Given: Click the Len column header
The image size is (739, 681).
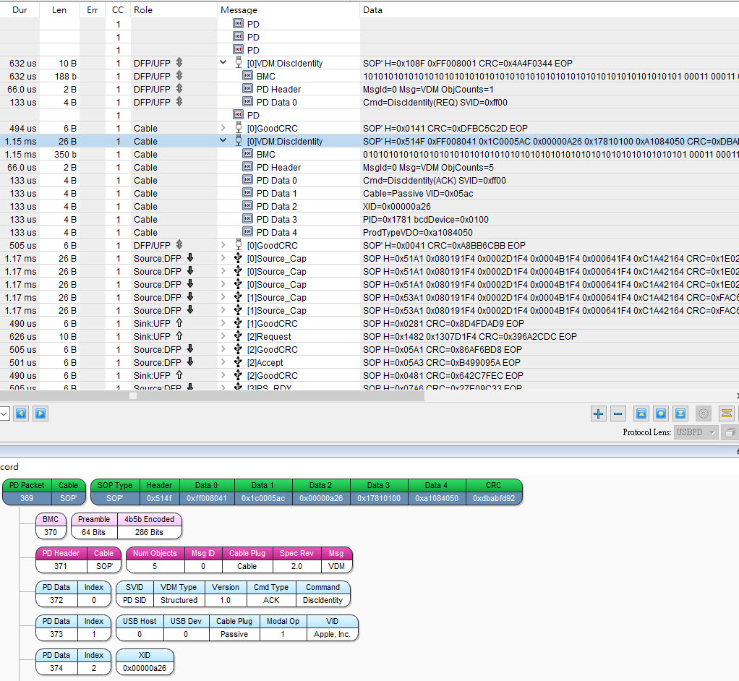Looking at the screenshot, I should [59, 10].
